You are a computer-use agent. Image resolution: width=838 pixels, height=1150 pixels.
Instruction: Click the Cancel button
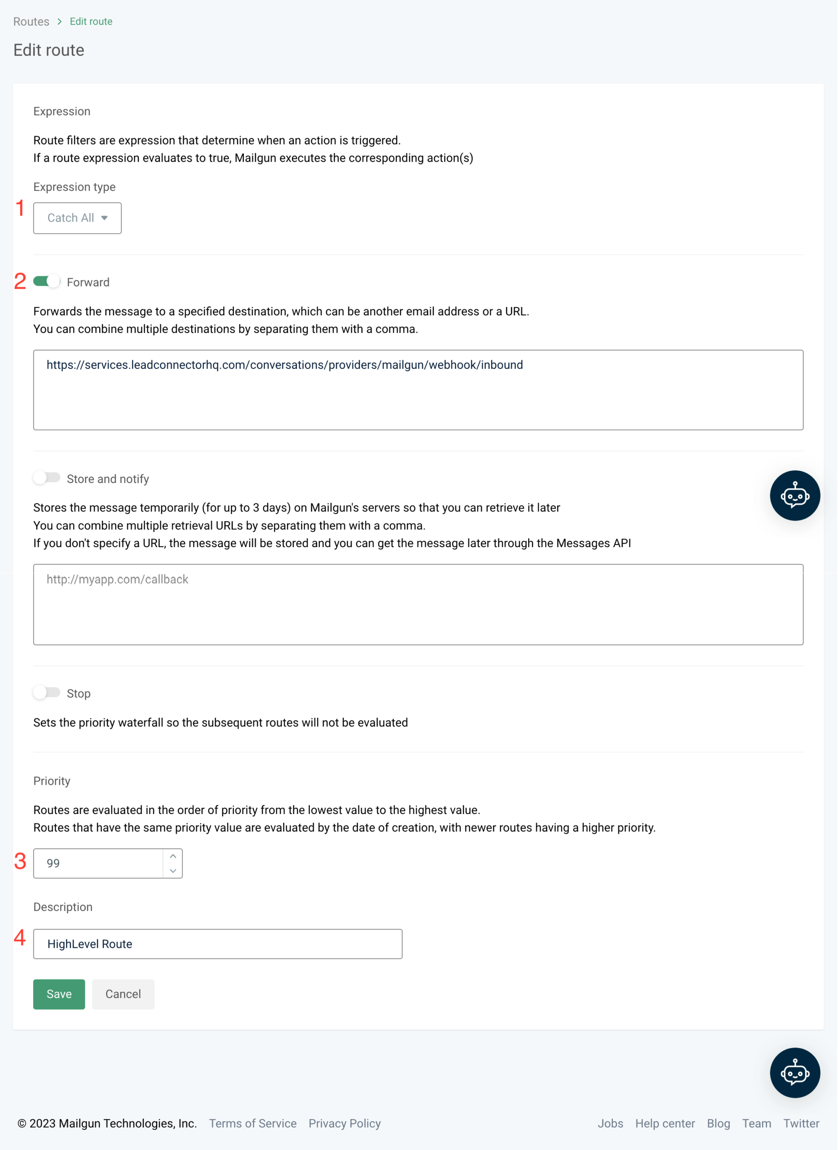123,994
